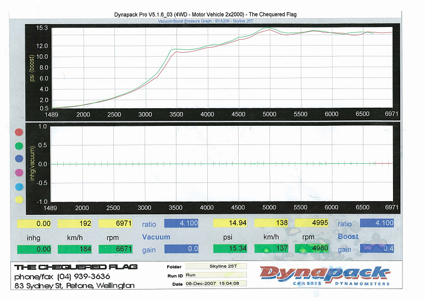
Task: Select the pink run color dot
Action: tap(19, 173)
